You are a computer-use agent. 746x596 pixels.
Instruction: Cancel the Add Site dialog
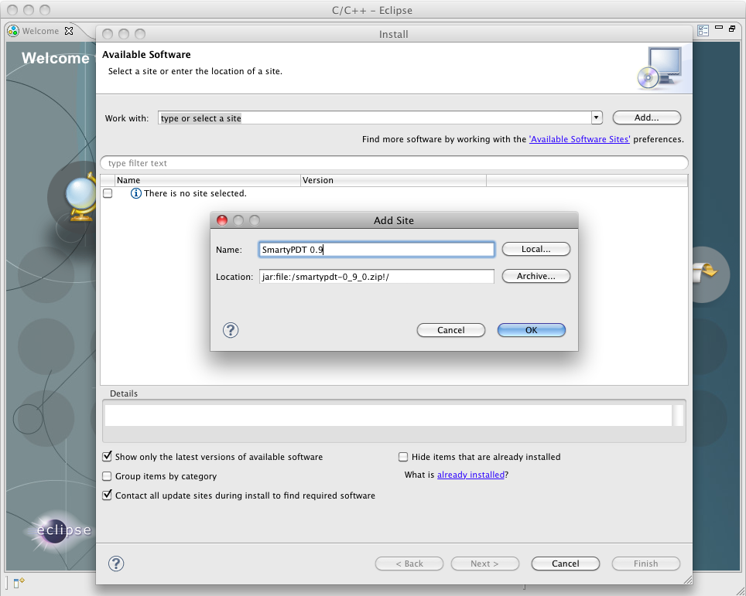pyautogui.click(x=451, y=330)
